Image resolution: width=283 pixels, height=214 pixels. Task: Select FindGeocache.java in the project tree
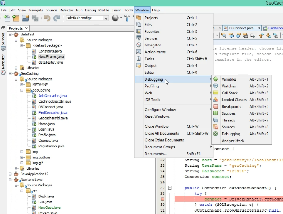(x=53, y=113)
